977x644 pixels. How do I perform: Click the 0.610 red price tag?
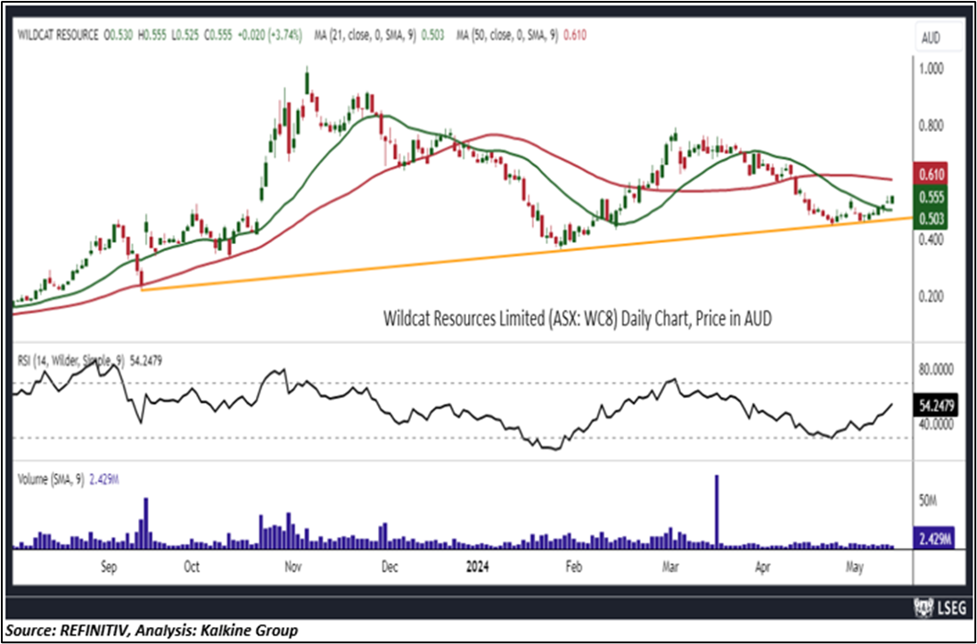coord(931,174)
